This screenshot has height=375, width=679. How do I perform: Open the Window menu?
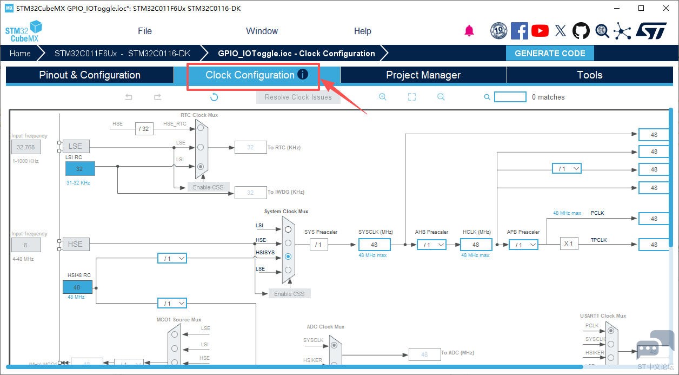click(262, 31)
